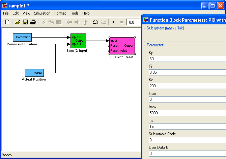Click the Reset input port of PID block
The height and width of the screenshot is (159, 226).
click(109, 46)
